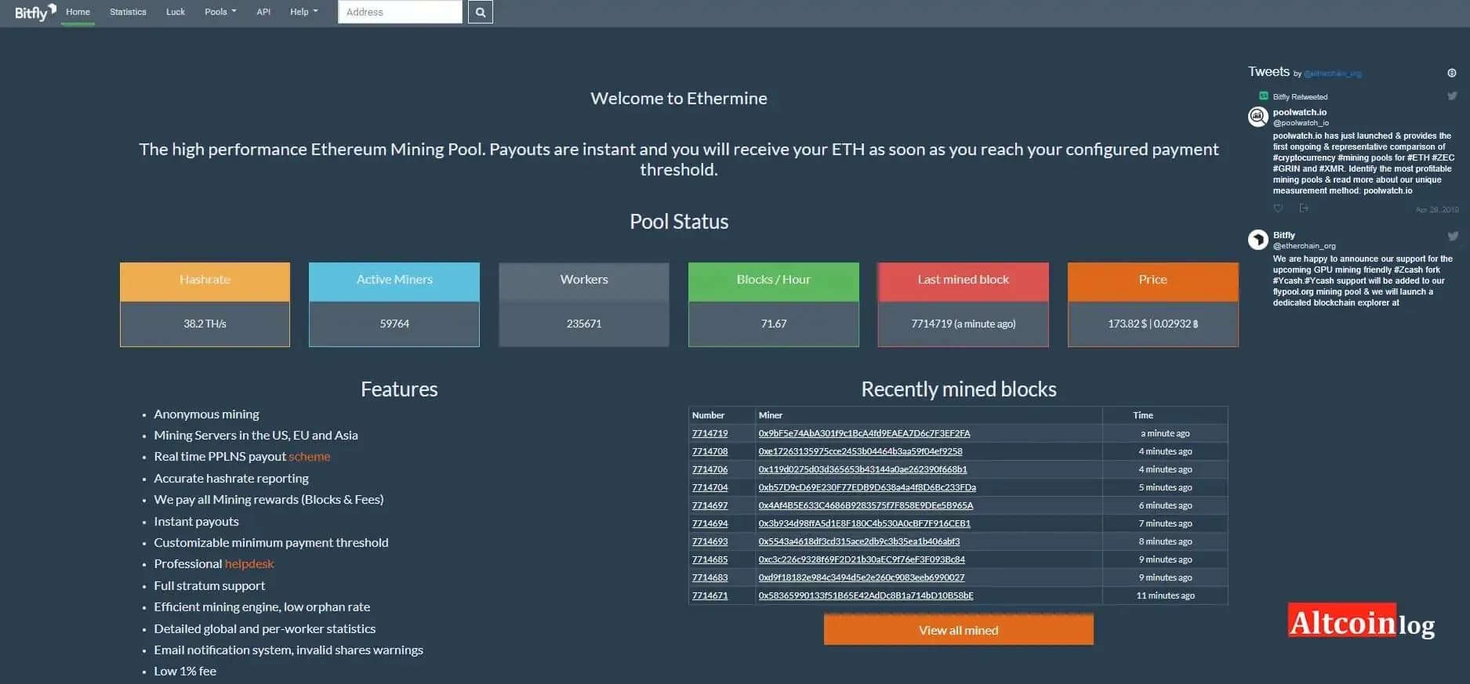Image resolution: width=1470 pixels, height=684 pixels.
Task: Open Twitter info icon beside Tweets header
Action: point(1452,73)
